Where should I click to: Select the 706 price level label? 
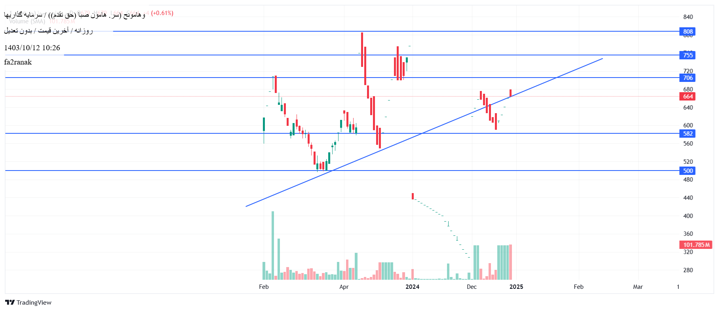pos(688,78)
